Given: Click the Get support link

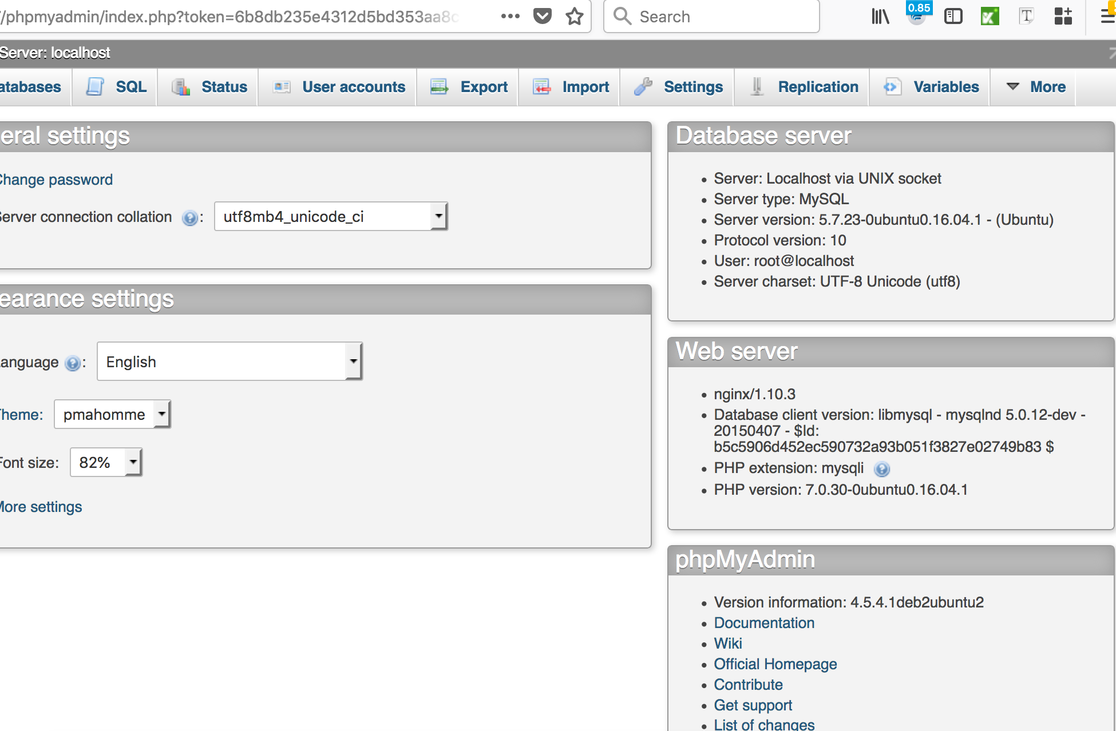Looking at the screenshot, I should (753, 705).
